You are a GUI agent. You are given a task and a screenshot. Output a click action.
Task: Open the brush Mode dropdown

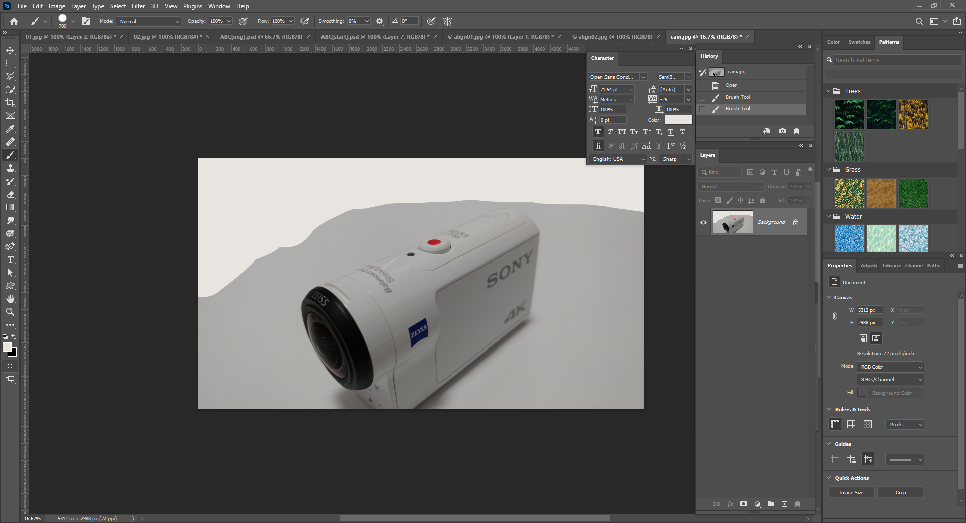[x=148, y=21]
